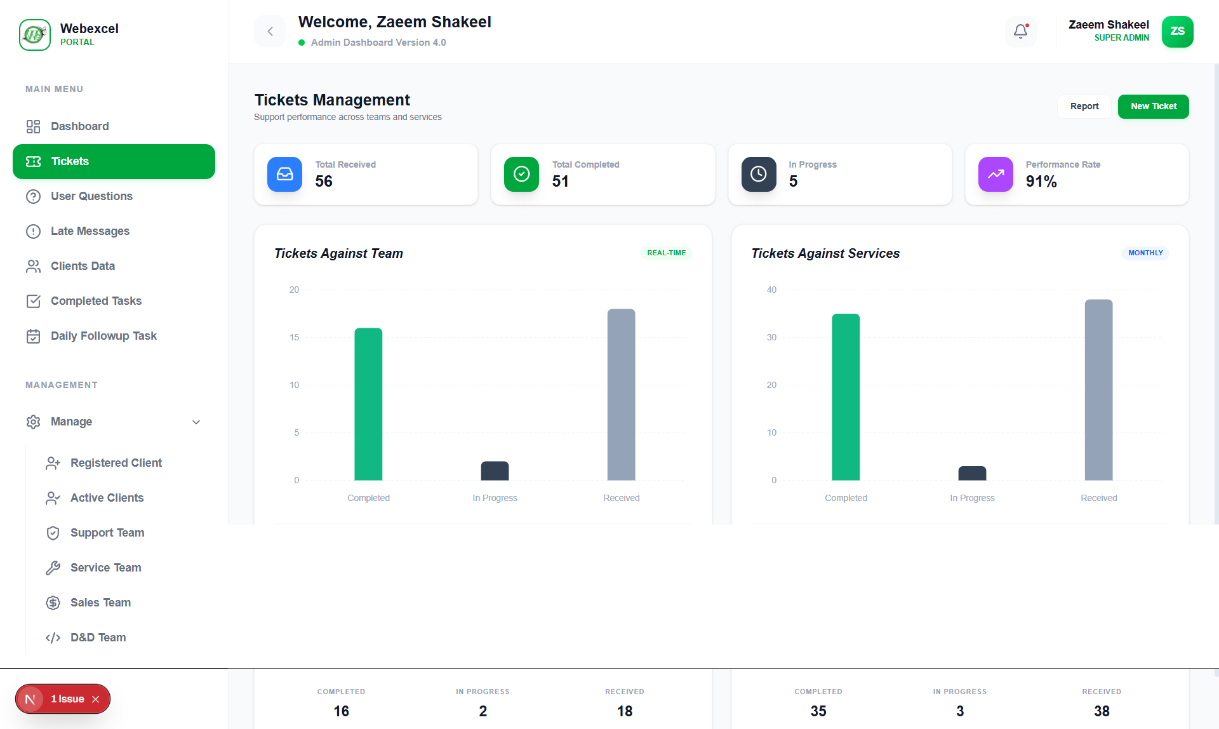This screenshot has height=729, width=1219.
Task: Go to Daily Followup Task
Action: [103, 336]
